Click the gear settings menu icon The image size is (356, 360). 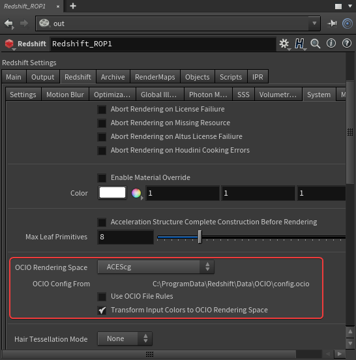[284, 44]
